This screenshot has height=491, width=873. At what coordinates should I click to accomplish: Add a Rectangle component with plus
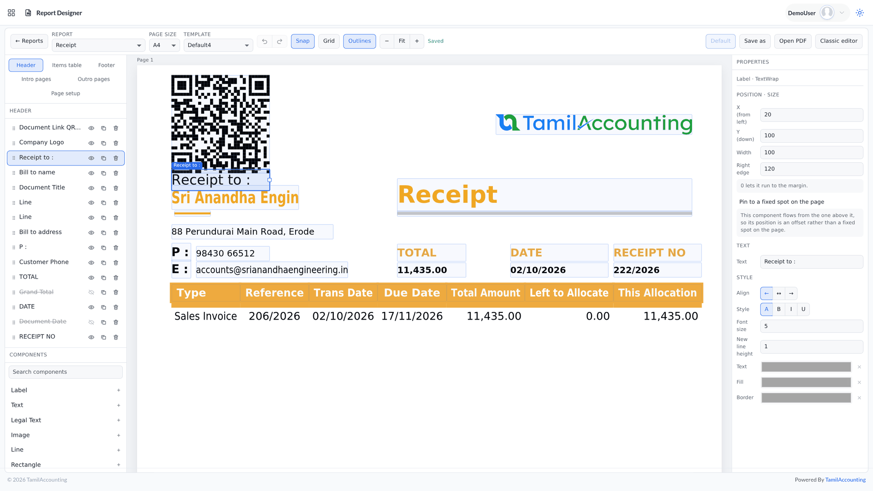pos(119,465)
